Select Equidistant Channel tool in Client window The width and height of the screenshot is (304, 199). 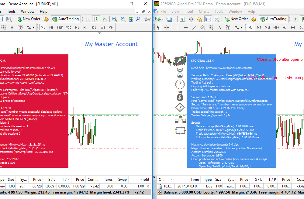[x=202, y=28]
